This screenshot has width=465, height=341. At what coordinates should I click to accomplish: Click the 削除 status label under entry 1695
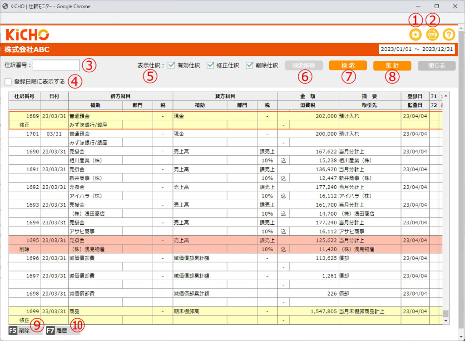[25, 249]
